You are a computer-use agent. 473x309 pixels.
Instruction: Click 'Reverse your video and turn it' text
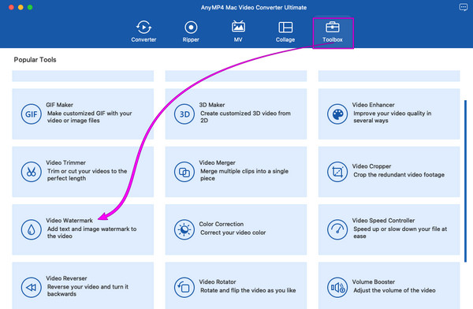pyautogui.click(x=88, y=287)
